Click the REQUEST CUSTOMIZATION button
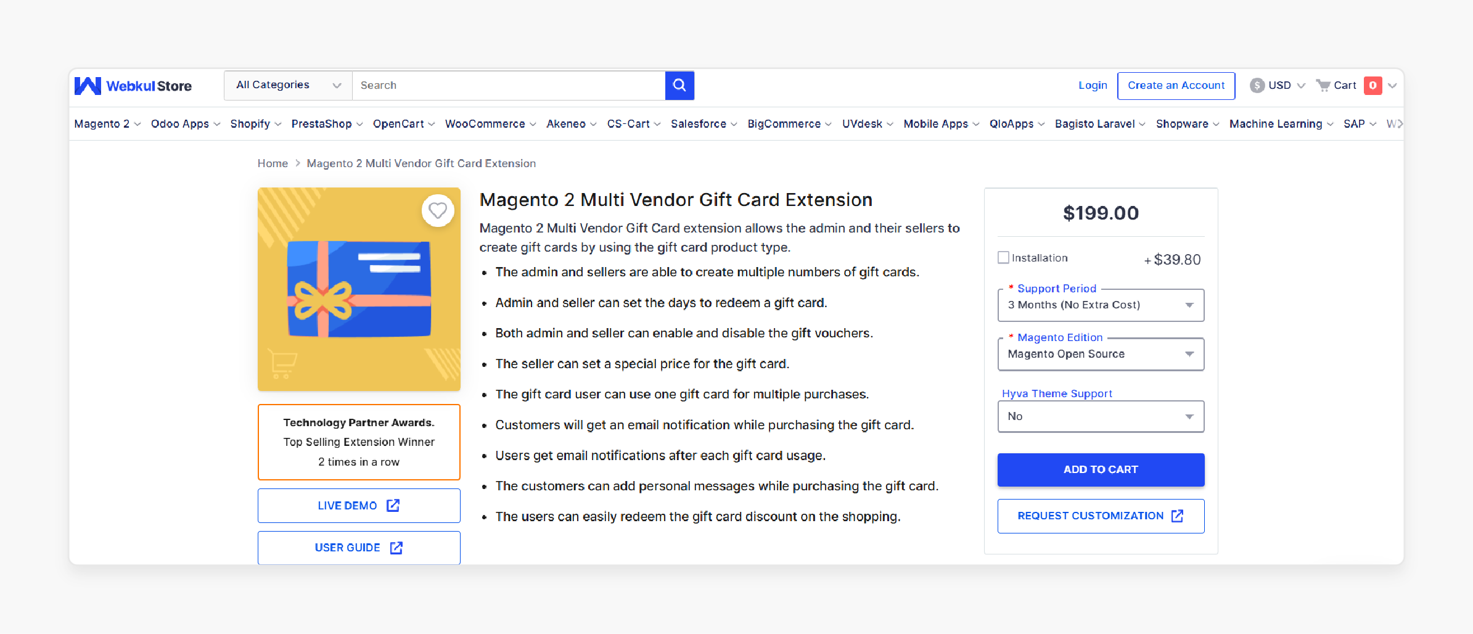1473x634 pixels. coord(1101,516)
